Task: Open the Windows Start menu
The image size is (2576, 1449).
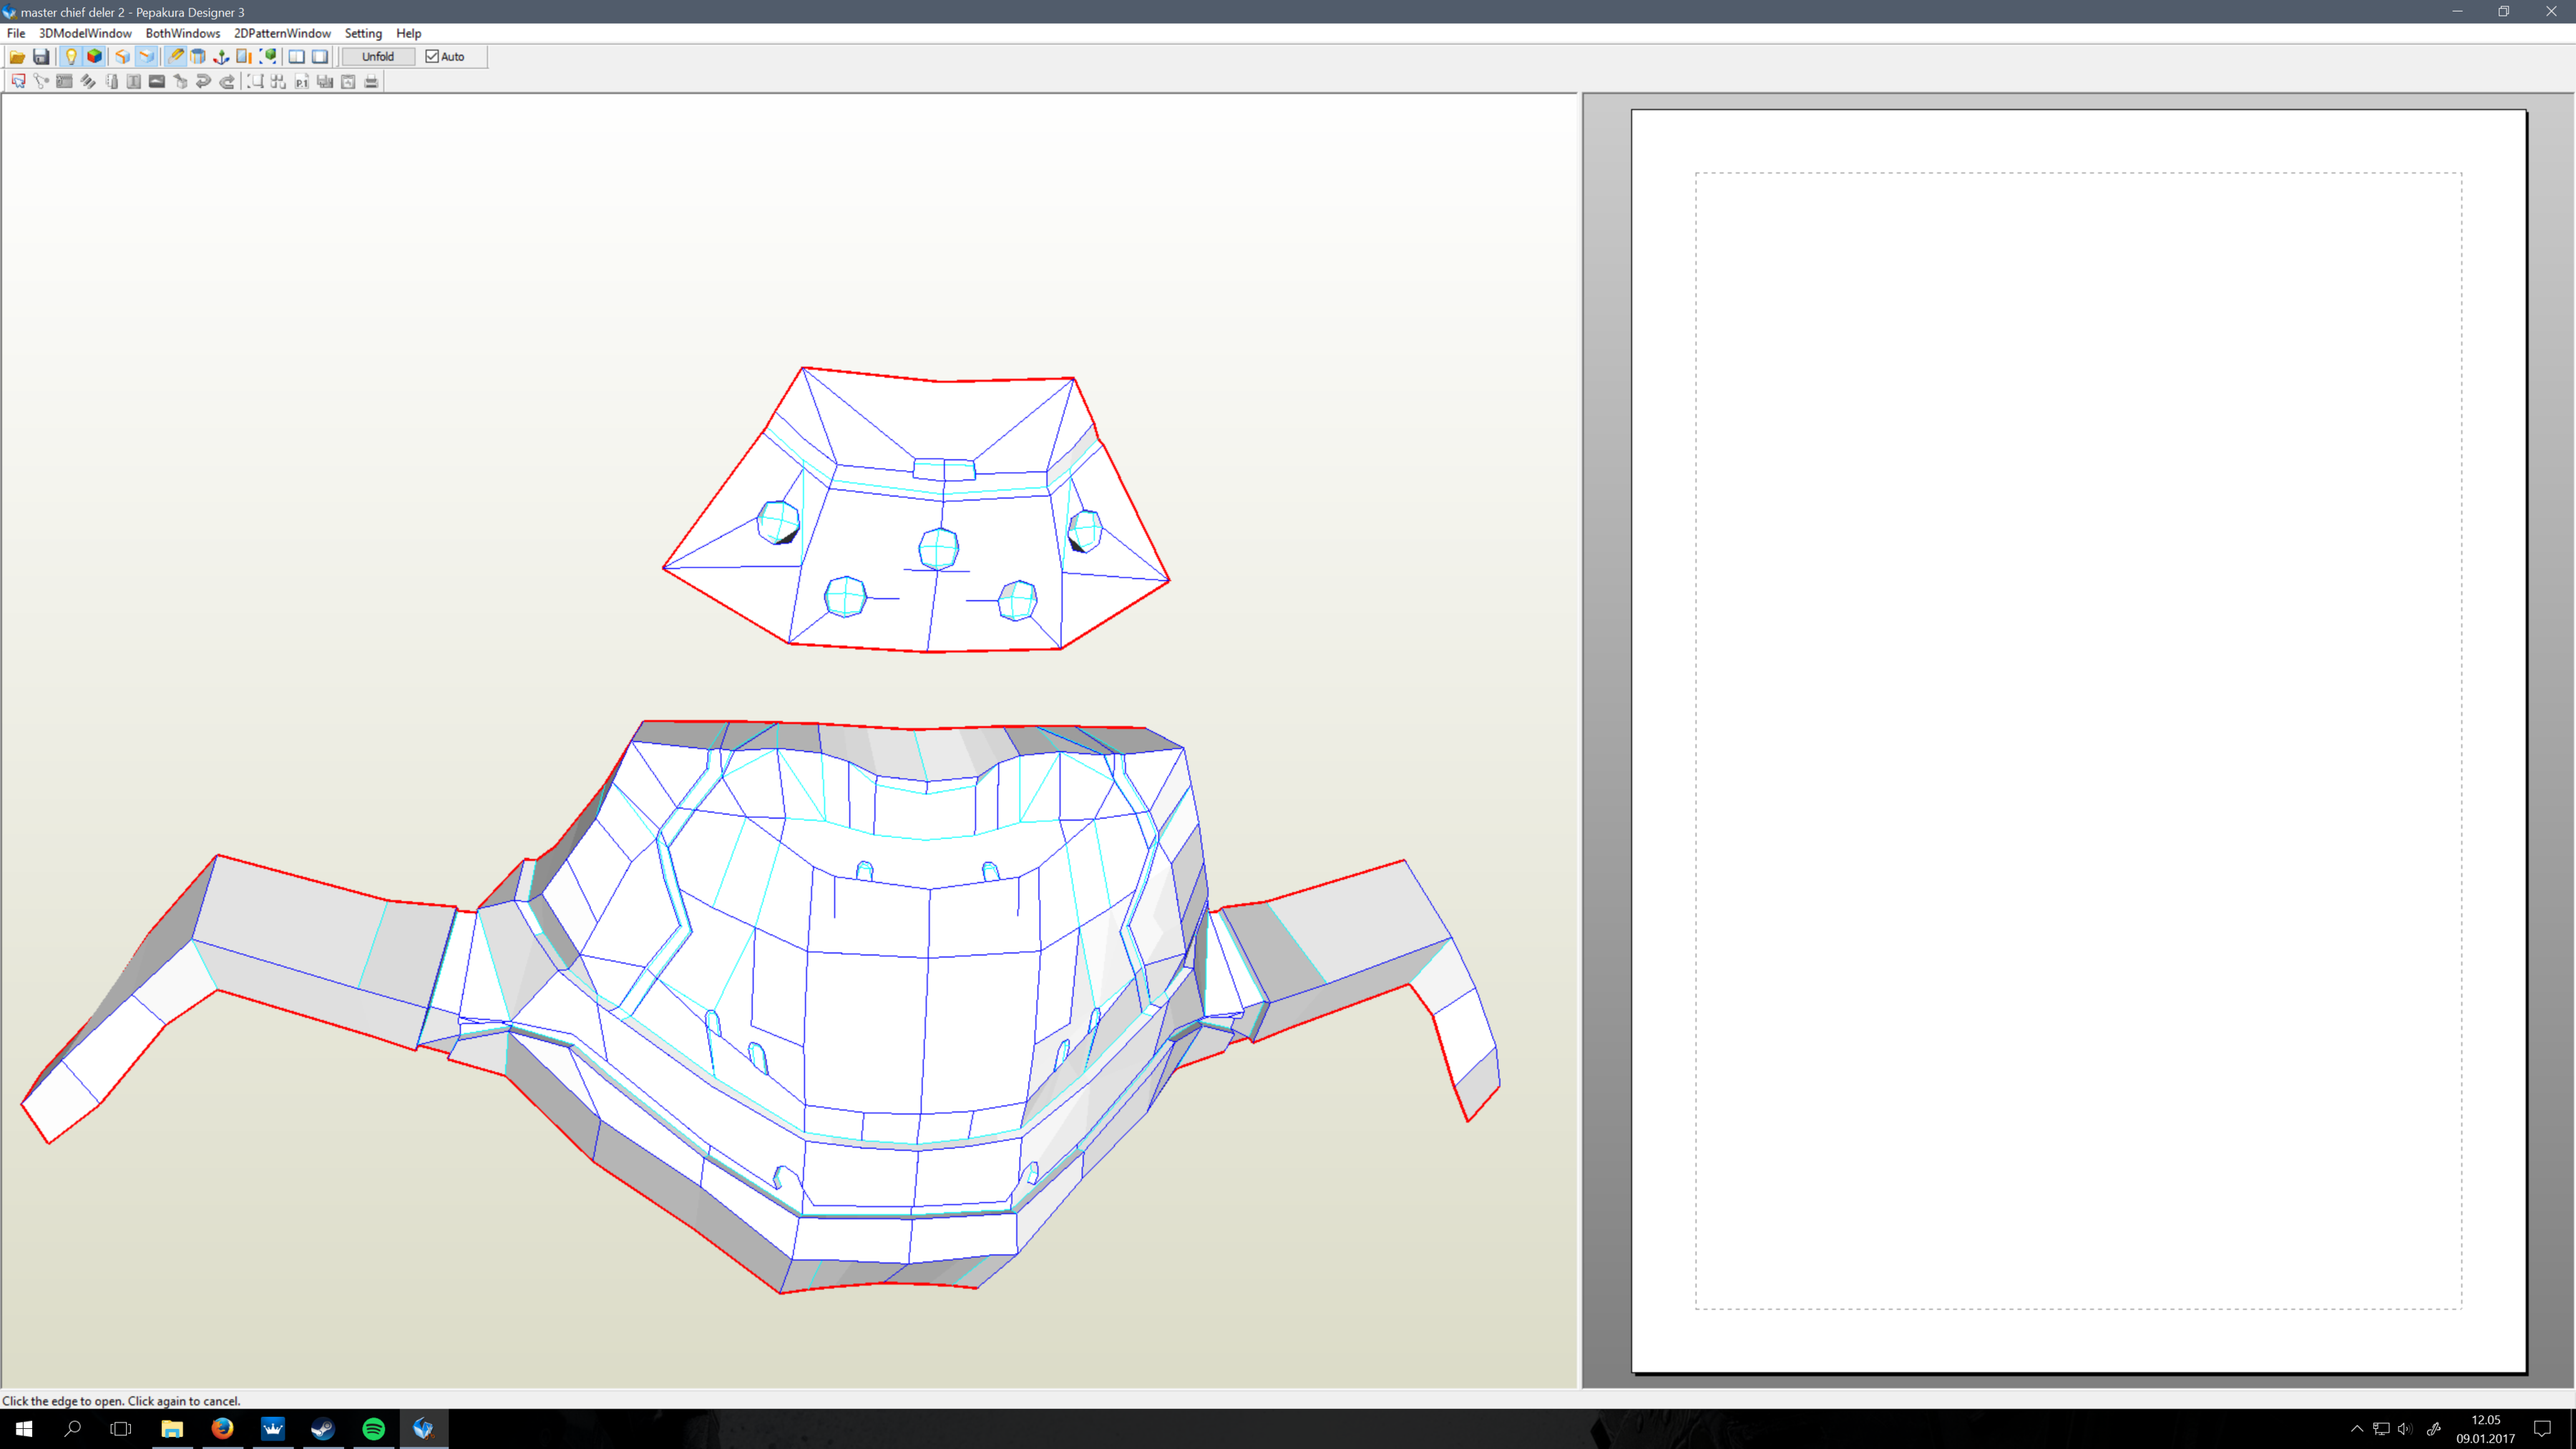Action: [24, 1428]
